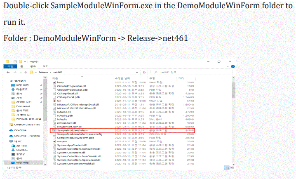This screenshot has height=179, width=296.
Task: Select Newtonsoft.Json.dll file
Action: click(70, 127)
